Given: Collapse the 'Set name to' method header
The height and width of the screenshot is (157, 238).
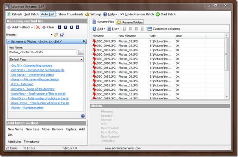Looking at the screenshot, I should pyautogui.click(x=9, y=41).
